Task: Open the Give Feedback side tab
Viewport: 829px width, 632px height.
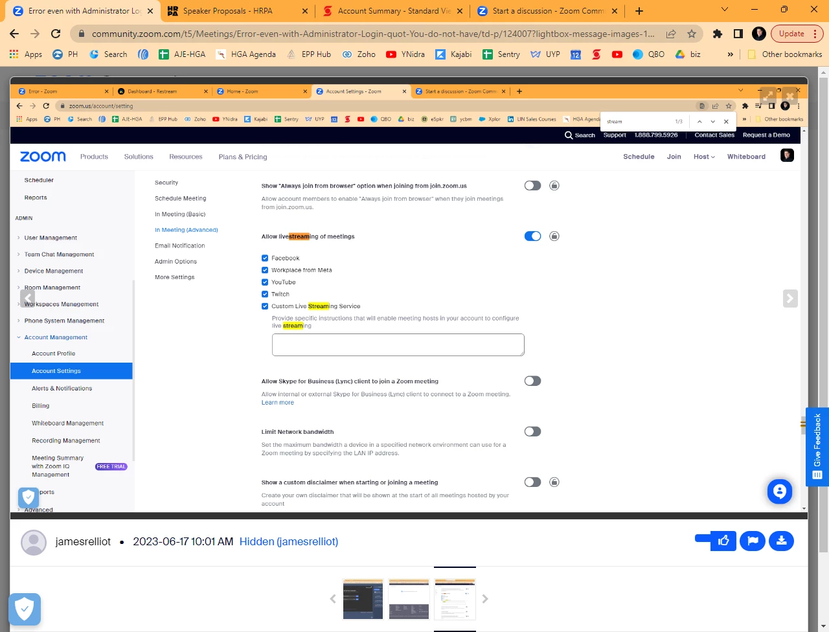Action: click(817, 447)
